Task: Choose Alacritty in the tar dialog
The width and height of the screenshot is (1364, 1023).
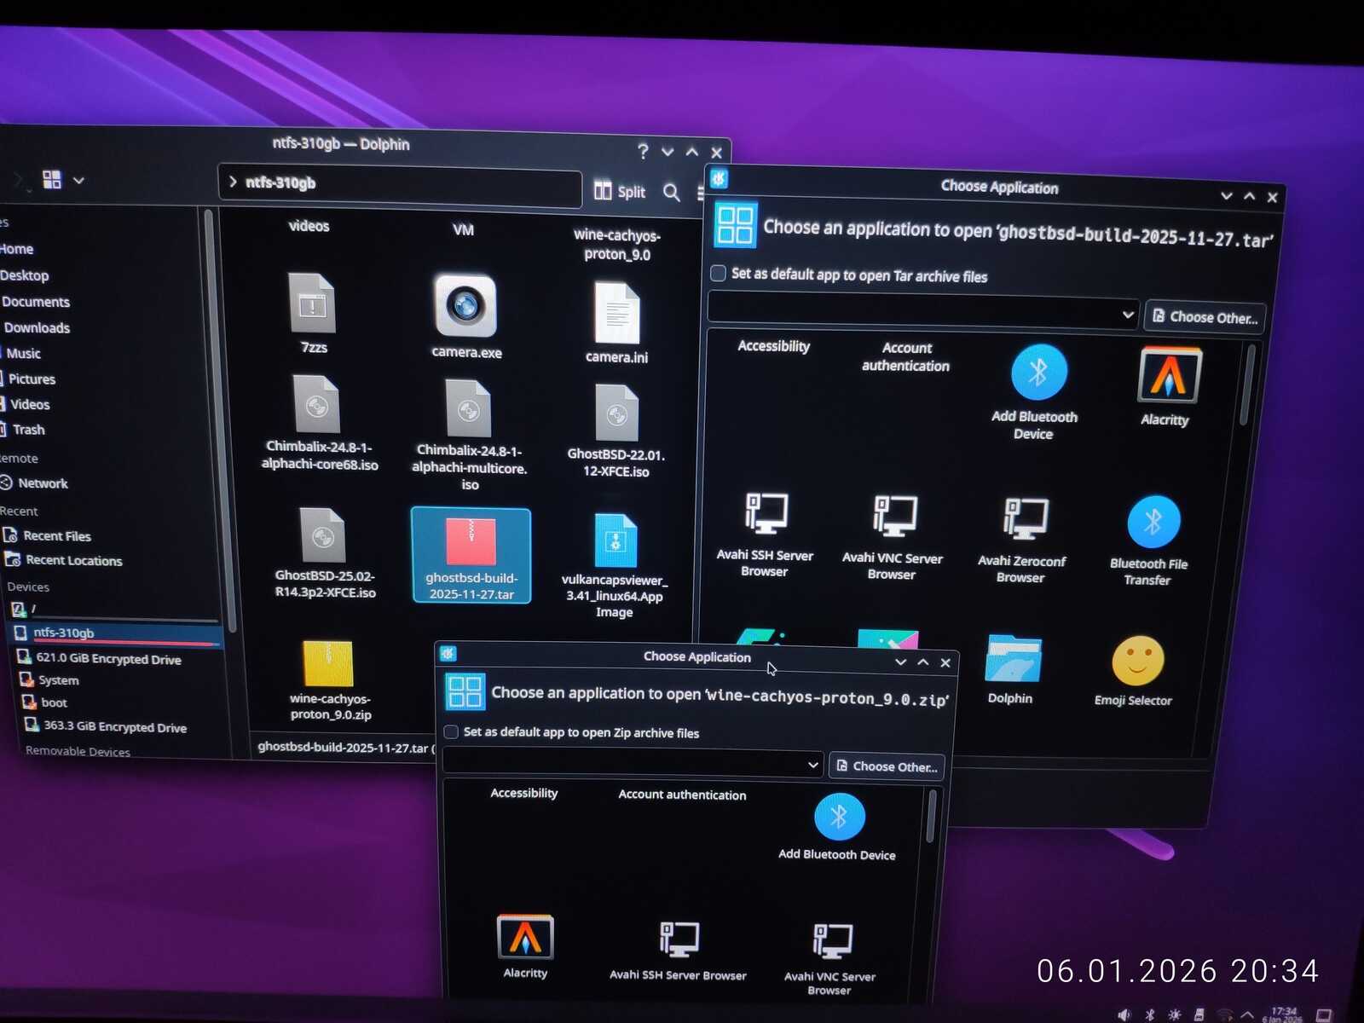Action: click(x=1169, y=387)
